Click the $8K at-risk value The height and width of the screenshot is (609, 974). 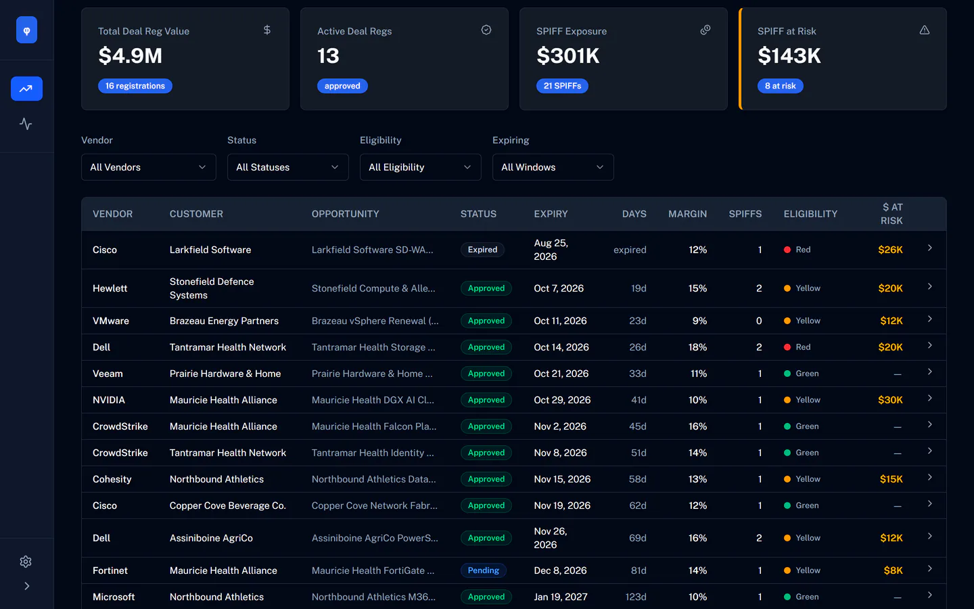pyautogui.click(x=894, y=570)
